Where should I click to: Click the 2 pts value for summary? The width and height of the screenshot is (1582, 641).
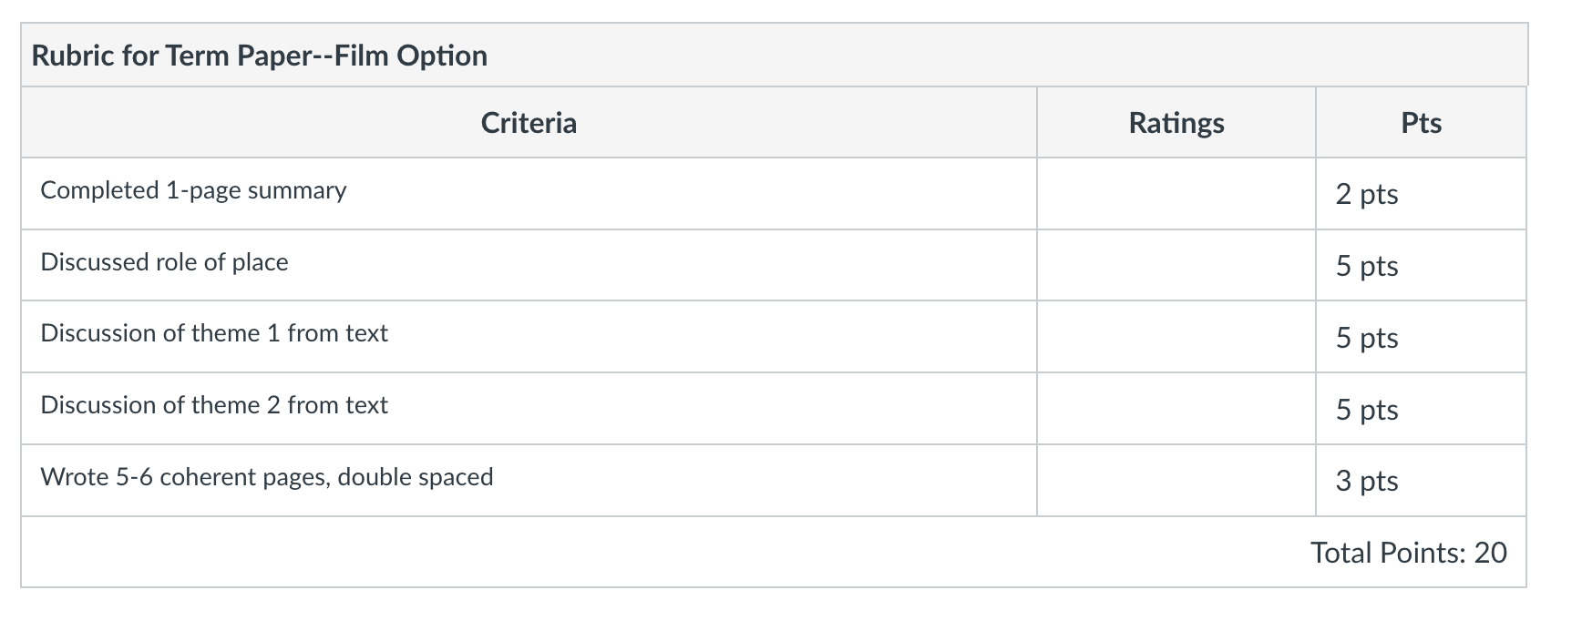1367,194
